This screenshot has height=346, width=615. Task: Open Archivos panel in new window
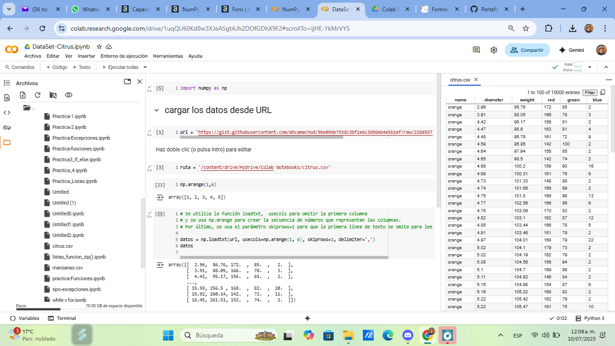pyautogui.click(x=127, y=82)
